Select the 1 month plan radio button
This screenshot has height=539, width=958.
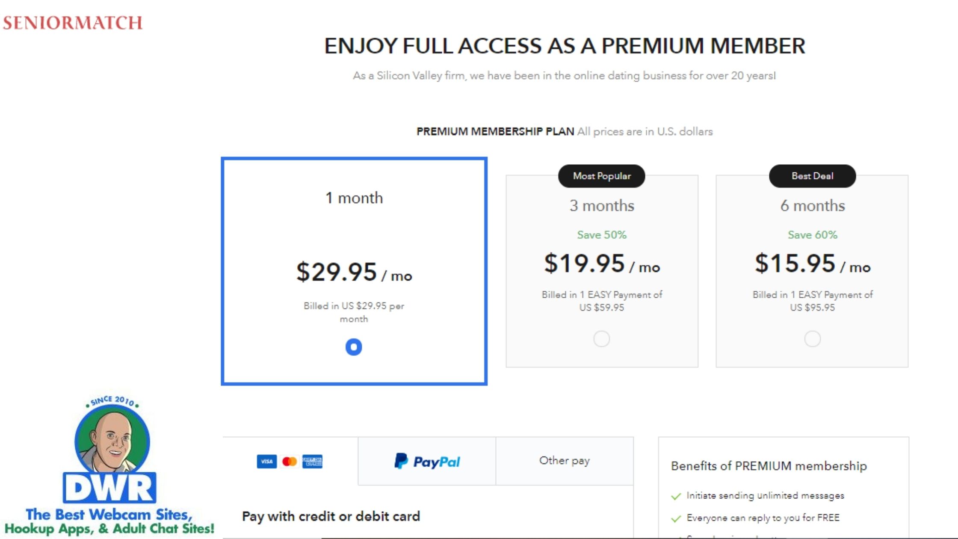[x=354, y=347]
